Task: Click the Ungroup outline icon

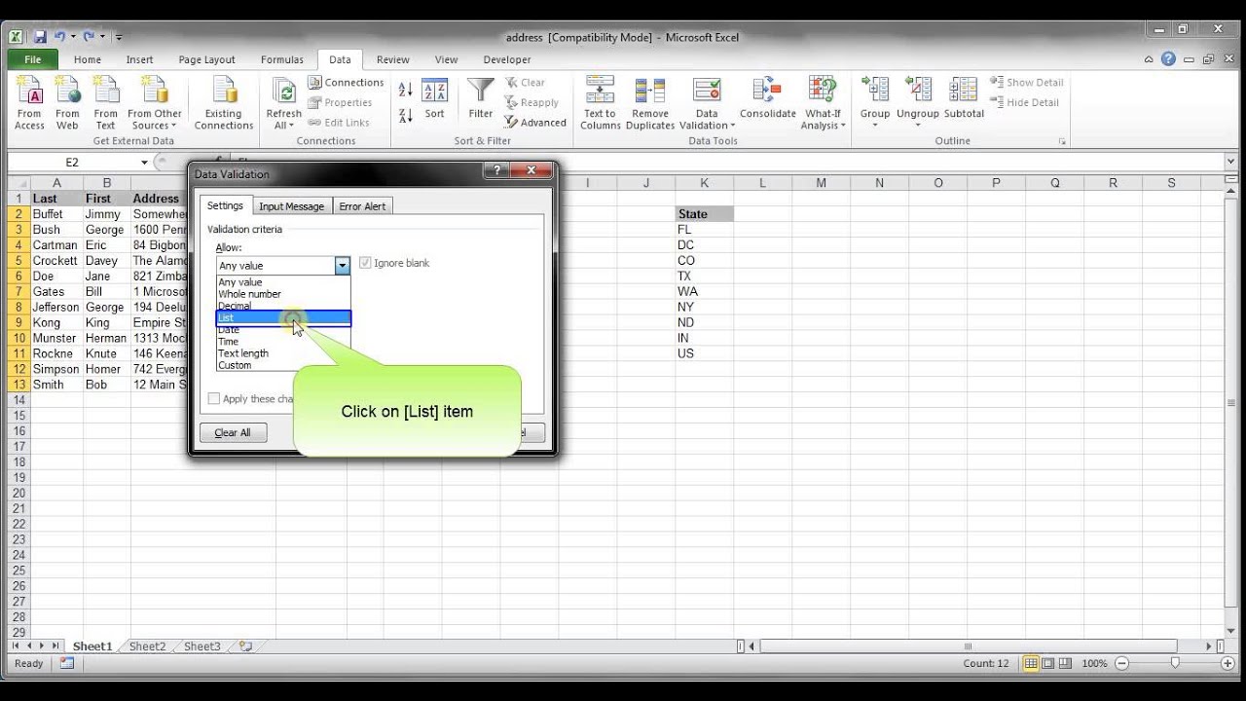Action: (x=917, y=92)
